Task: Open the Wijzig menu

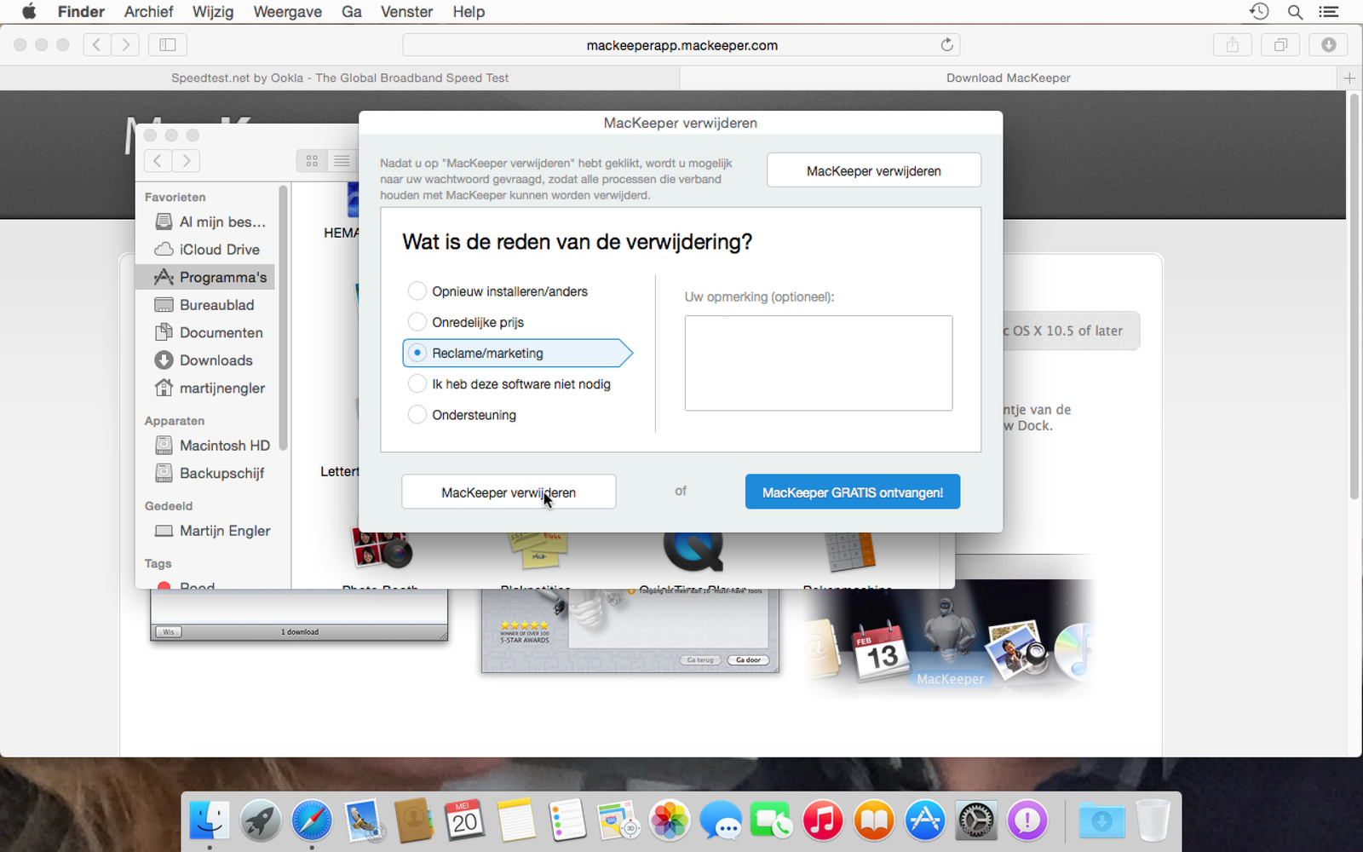Action: click(213, 12)
